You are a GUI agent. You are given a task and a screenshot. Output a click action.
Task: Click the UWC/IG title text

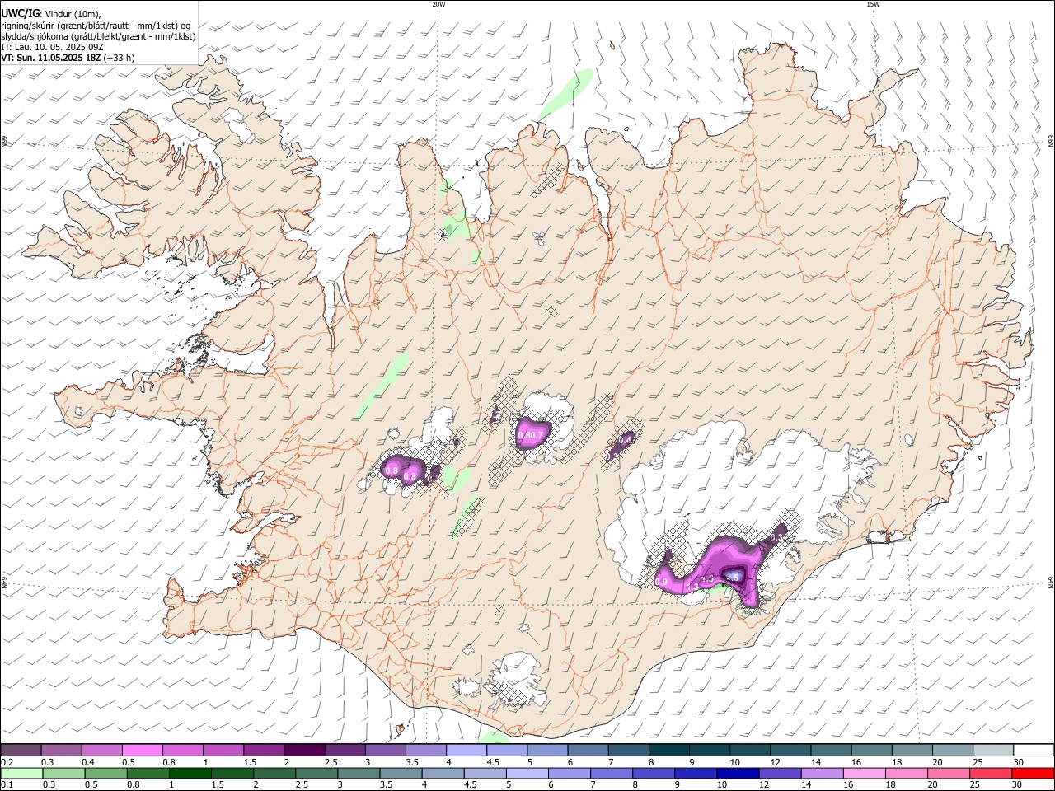pos(19,13)
